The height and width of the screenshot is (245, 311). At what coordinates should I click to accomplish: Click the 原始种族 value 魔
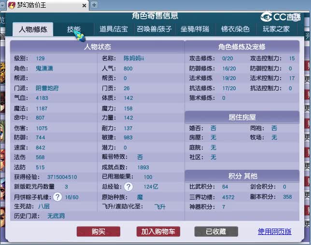pos(140,197)
